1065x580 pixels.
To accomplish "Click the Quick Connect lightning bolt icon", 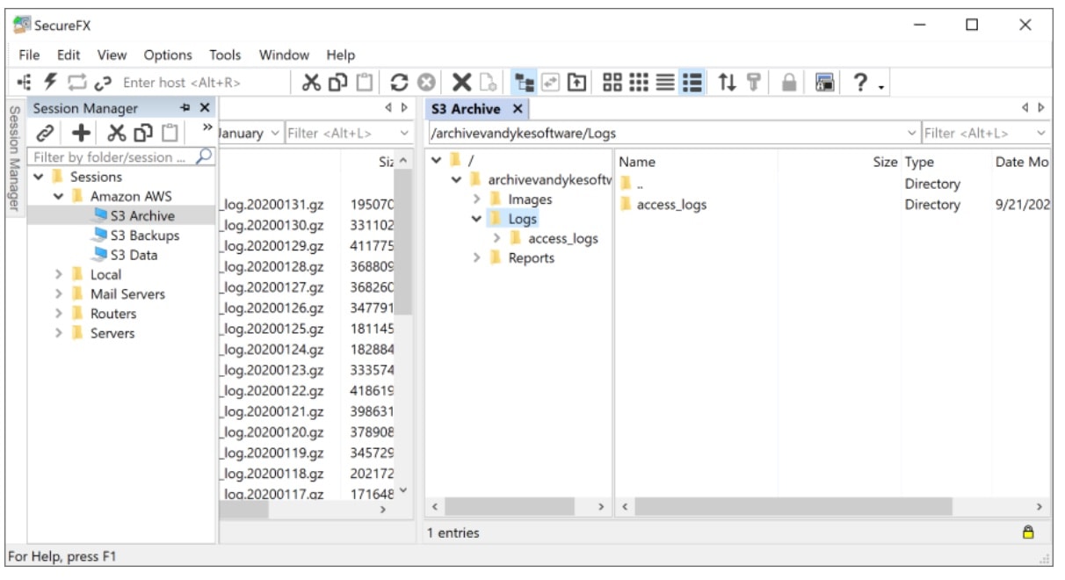I will [x=51, y=83].
